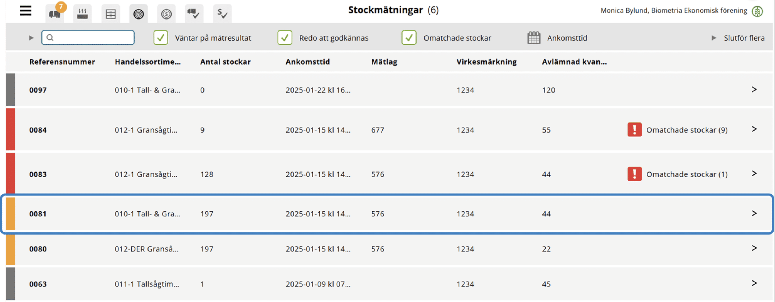The width and height of the screenshot is (775, 302).
Task: Click inside the search field
Action: (88, 37)
